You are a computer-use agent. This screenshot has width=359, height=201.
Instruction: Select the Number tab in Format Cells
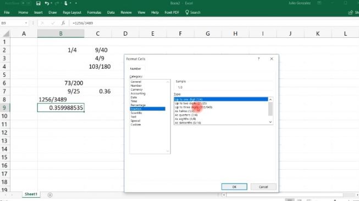pyautogui.click(x=136, y=69)
